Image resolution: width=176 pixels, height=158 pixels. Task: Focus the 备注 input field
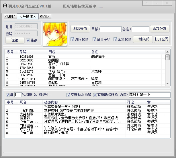coord(140,29)
